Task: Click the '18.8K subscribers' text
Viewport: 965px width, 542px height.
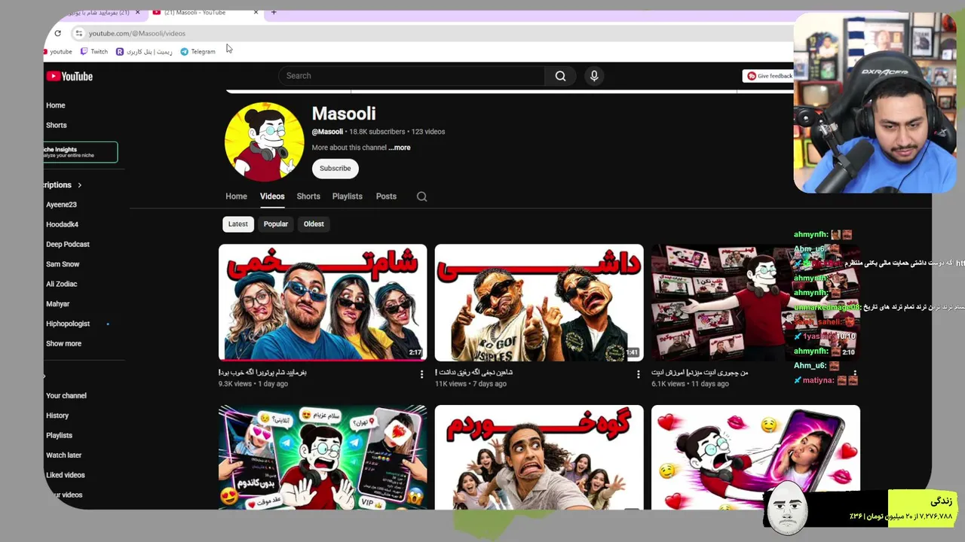Action: click(377, 132)
